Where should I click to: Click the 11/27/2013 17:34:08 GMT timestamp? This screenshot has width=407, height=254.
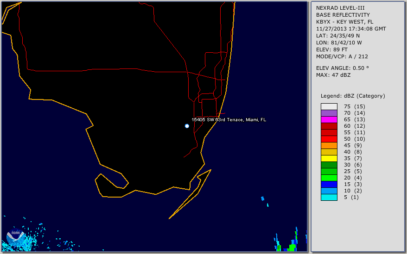pyautogui.click(x=351, y=29)
